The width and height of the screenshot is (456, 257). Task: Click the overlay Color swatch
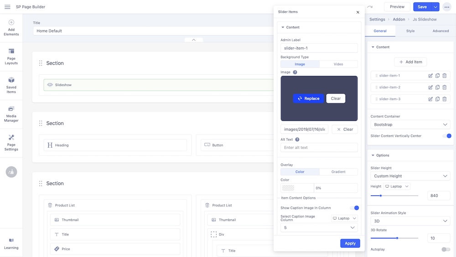coord(288,188)
